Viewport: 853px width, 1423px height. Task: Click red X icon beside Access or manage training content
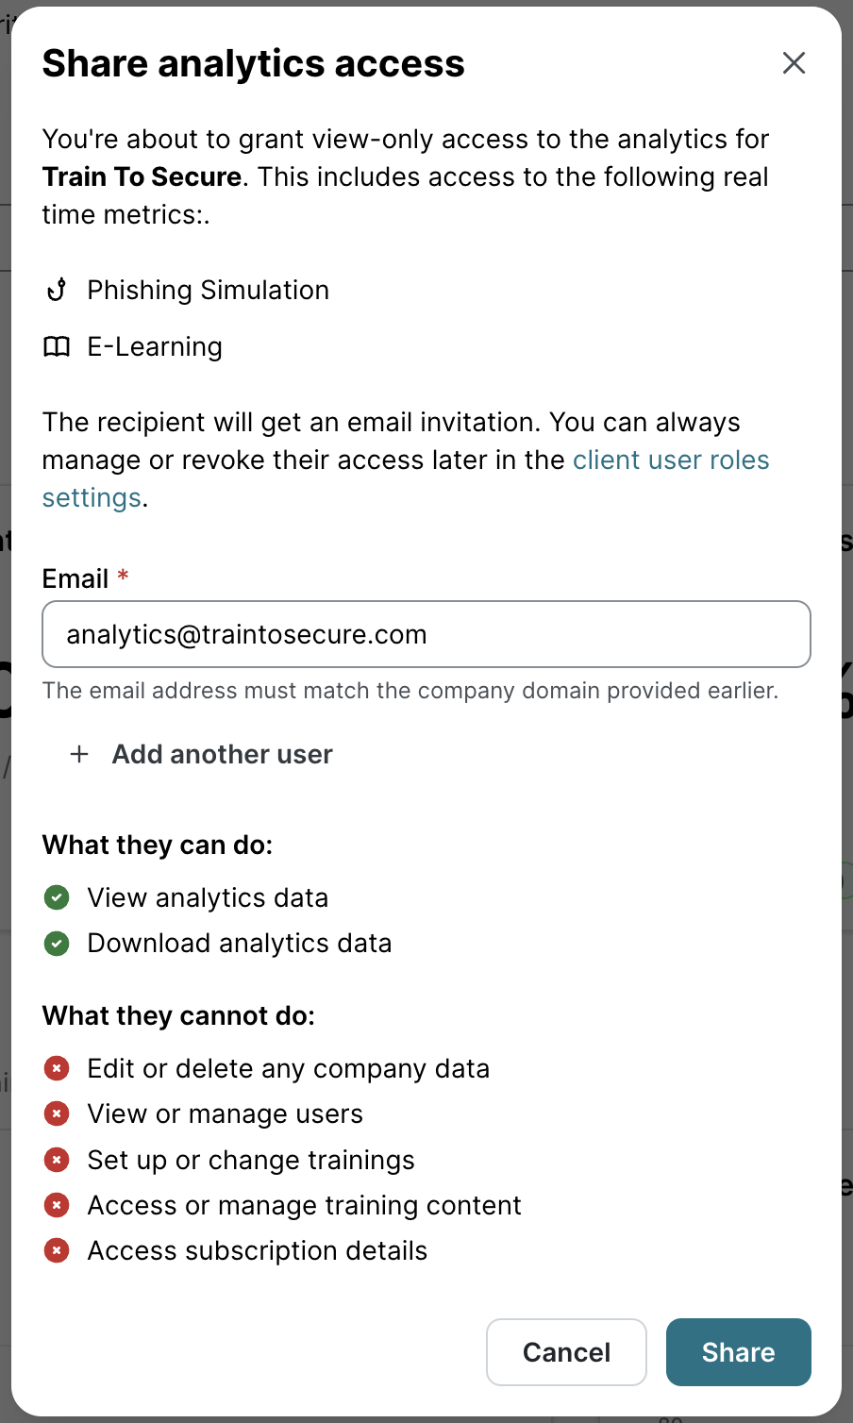[57, 1205]
